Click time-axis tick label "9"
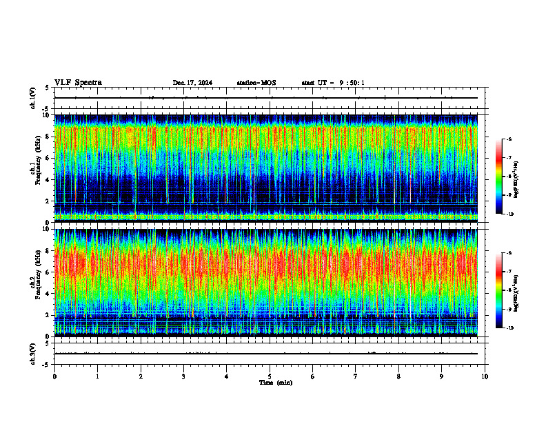 (x=441, y=376)
